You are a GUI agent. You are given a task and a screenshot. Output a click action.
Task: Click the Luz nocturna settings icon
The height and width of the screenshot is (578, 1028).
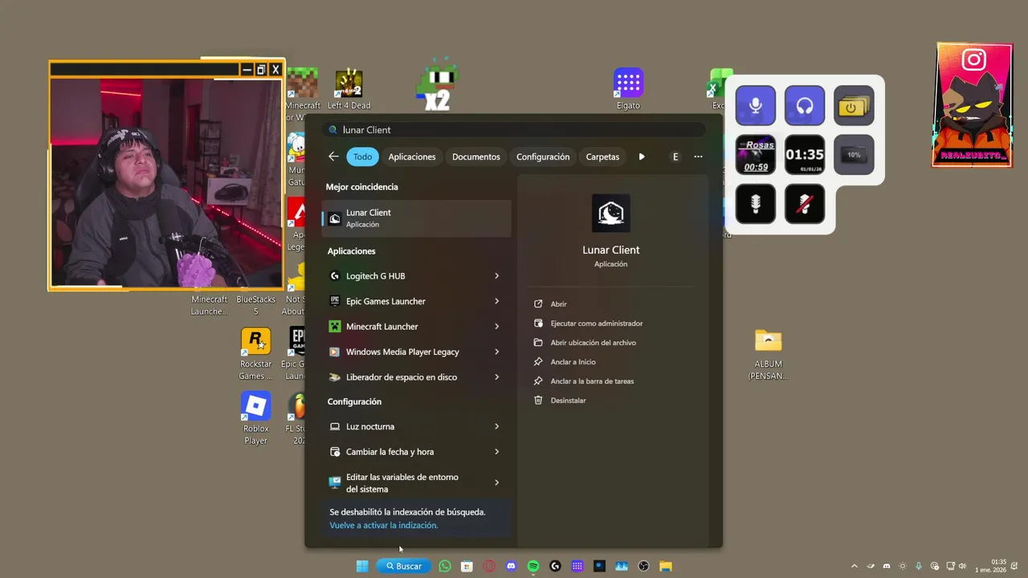click(x=335, y=426)
